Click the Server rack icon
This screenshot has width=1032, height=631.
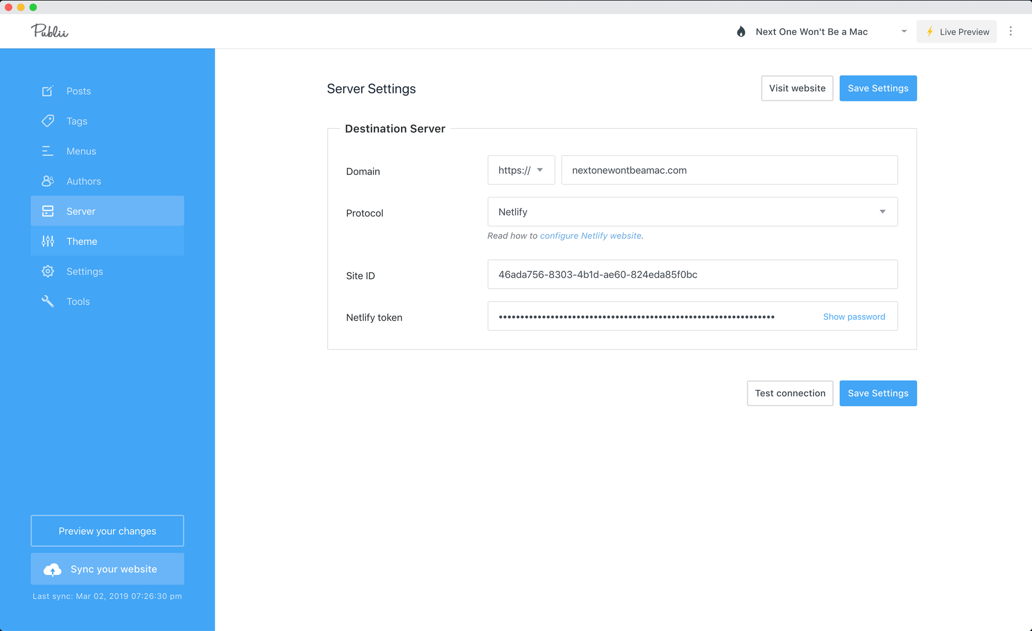[x=47, y=211]
